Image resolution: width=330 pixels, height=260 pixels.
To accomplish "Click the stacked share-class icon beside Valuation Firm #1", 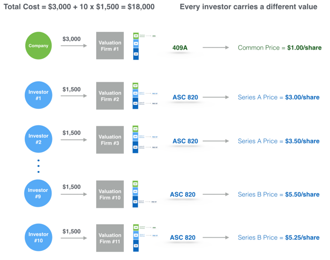I will pyautogui.click(x=136, y=45).
